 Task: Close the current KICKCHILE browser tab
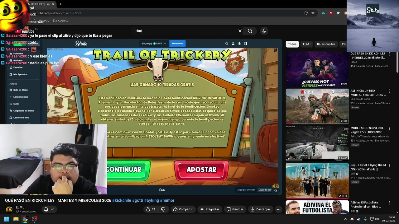pos(53,4)
